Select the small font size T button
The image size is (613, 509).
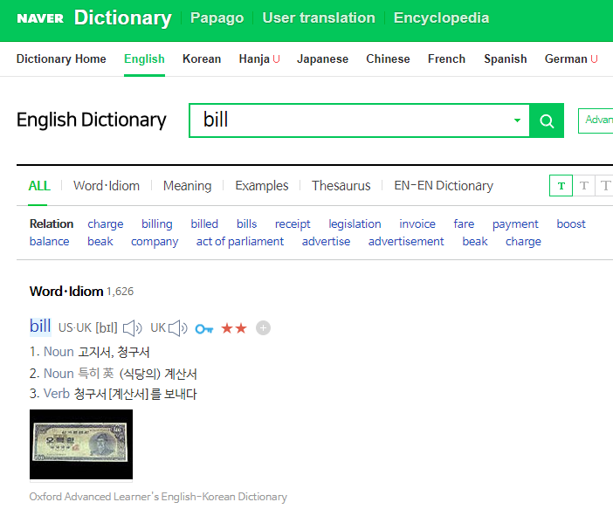[561, 186]
